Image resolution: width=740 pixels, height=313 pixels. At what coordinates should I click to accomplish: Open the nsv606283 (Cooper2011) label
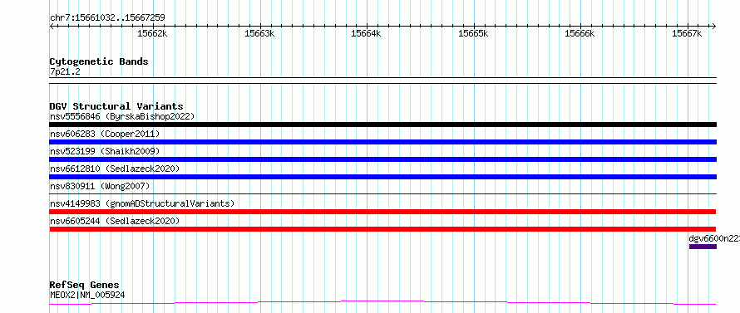pos(105,134)
